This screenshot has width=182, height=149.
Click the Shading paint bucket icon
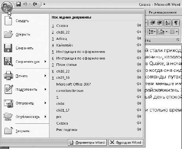point(162,32)
